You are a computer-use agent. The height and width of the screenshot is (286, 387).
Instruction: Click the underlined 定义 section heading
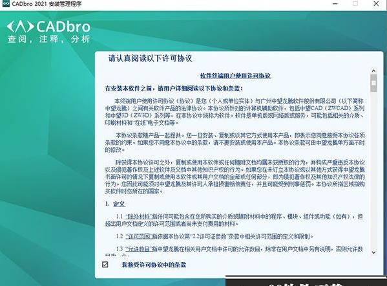[x=120, y=204]
